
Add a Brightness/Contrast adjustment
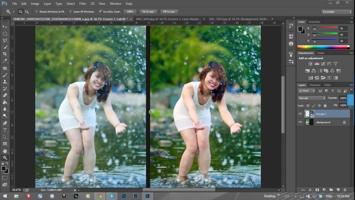pyautogui.click(x=310, y=64)
